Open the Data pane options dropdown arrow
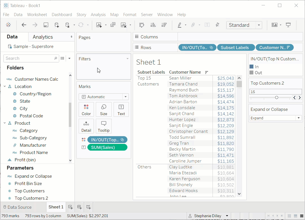Image resolution: width=305 pixels, height=220 pixels. pyautogui.click(x=69, y=58)
